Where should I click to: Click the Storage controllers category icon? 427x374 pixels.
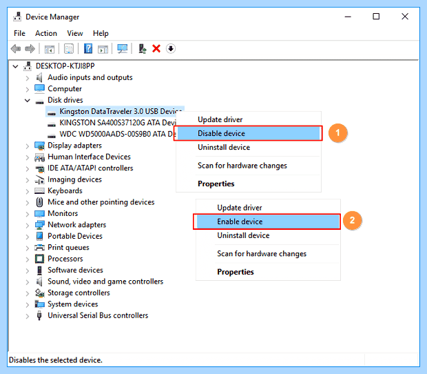(x=40, y=293)
